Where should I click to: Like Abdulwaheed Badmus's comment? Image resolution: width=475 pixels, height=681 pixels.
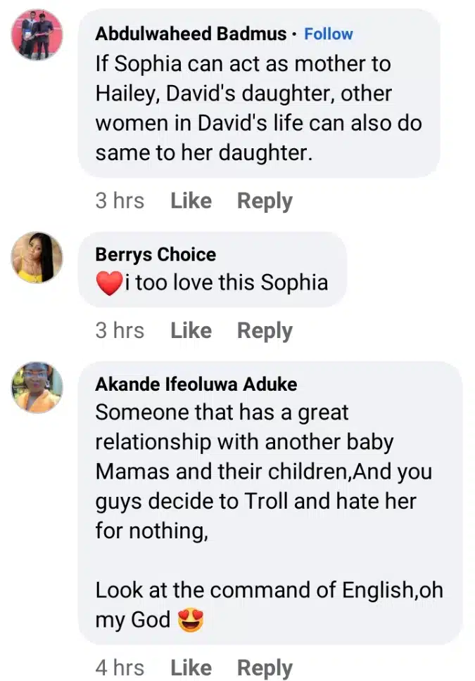pyautogui.click(x=191, y=201)
